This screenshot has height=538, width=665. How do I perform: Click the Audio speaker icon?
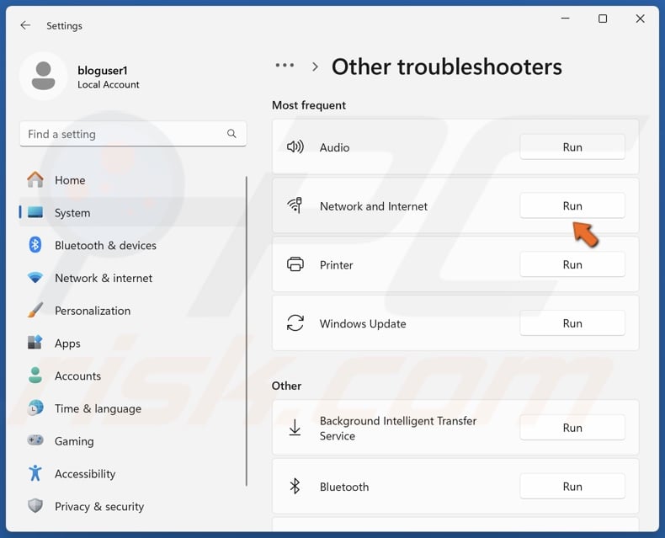295,146
